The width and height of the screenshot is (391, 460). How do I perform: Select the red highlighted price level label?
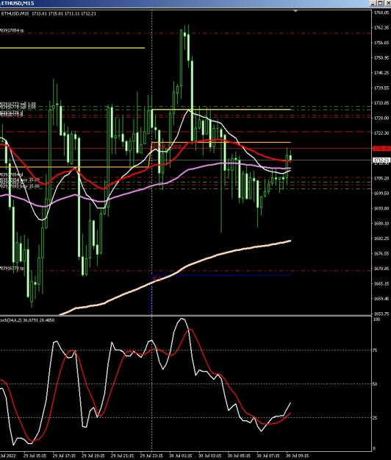[381, 149]
